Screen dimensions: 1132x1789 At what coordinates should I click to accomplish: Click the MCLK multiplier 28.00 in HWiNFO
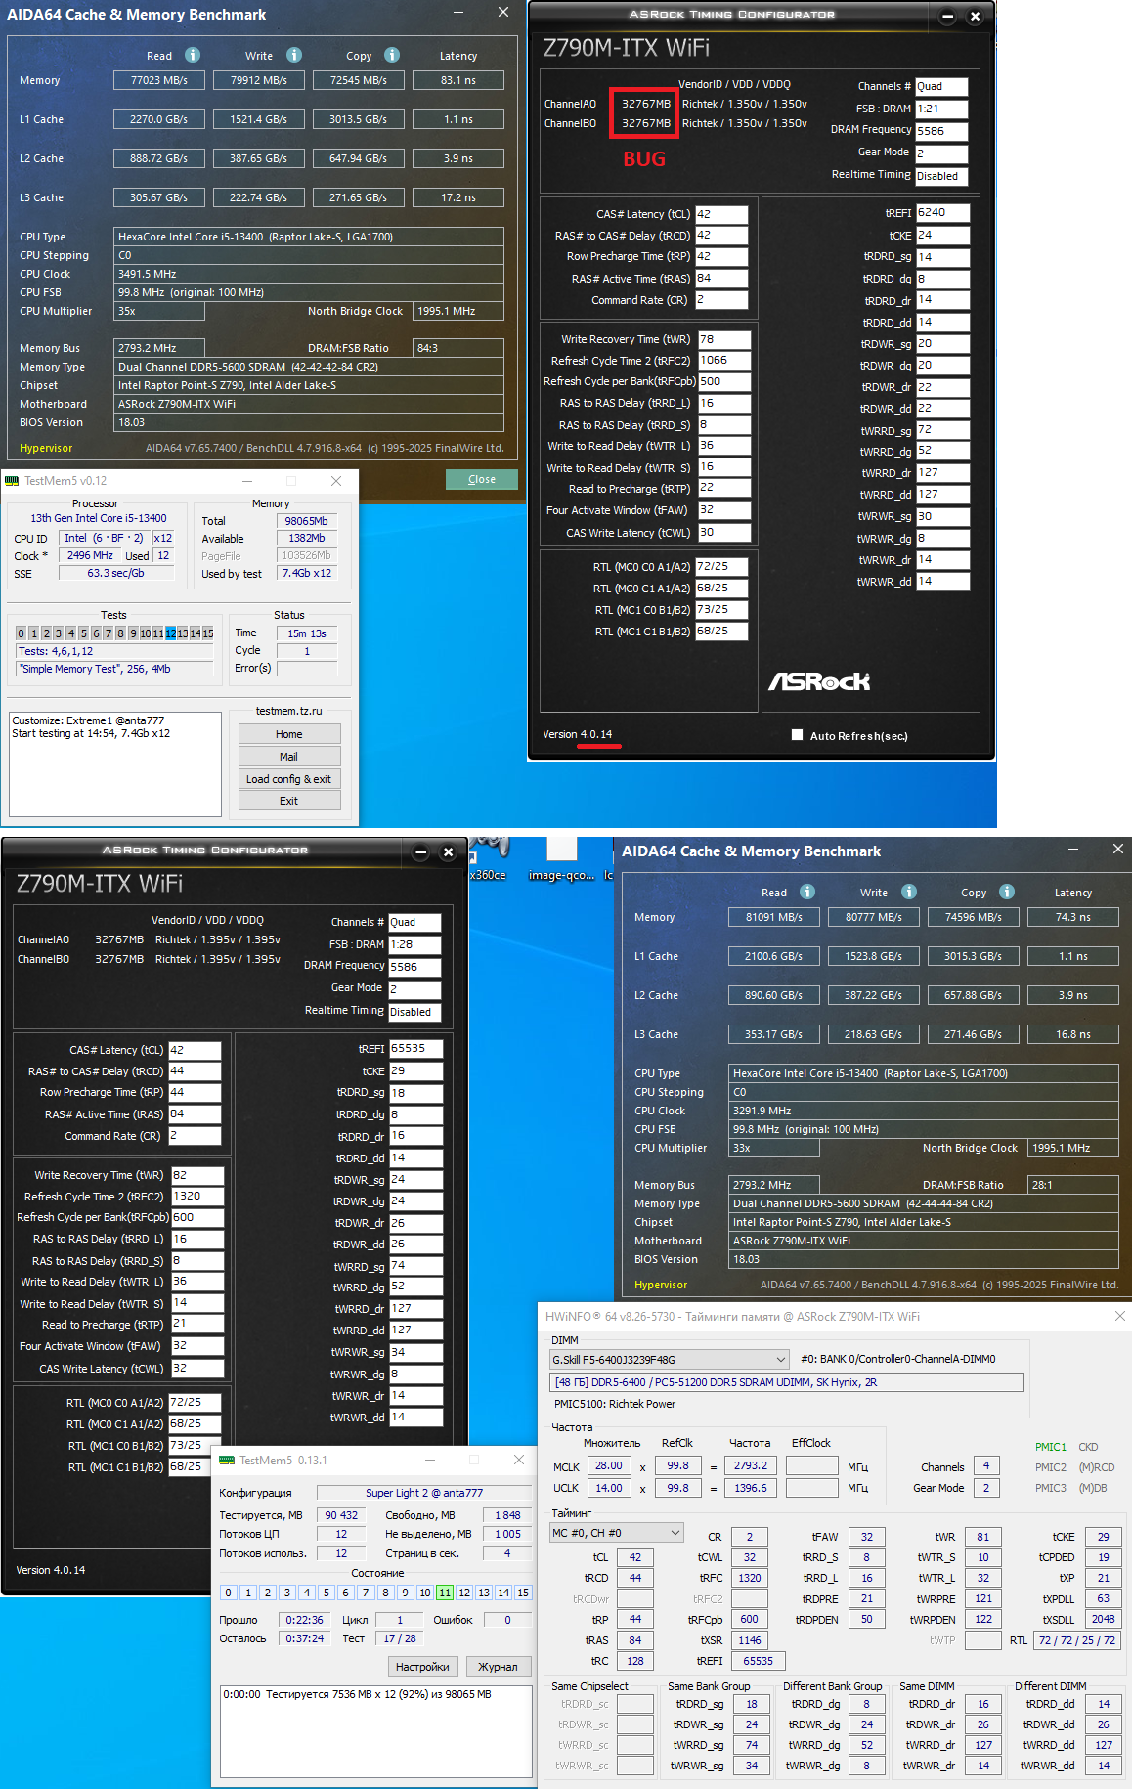[609, 1465]
